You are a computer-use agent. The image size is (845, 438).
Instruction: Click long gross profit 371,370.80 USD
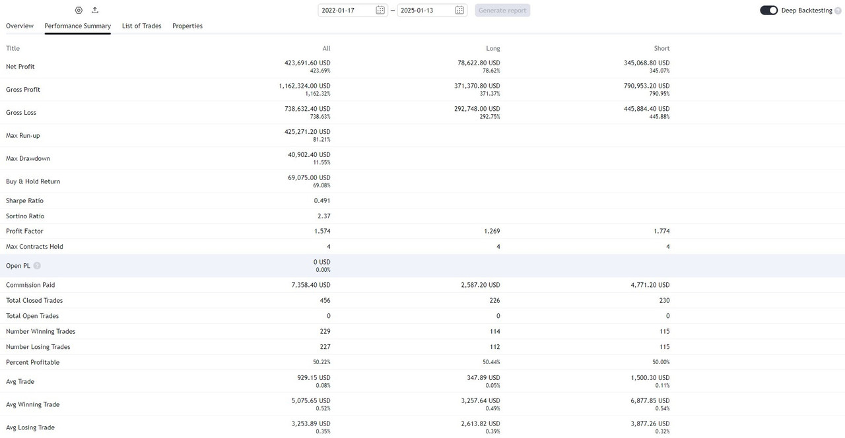(477, 86)
